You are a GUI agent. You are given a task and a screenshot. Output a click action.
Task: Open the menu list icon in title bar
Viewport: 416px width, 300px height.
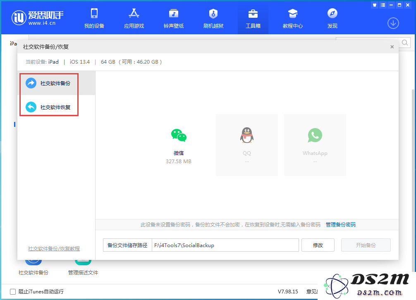tap(383, 5)
